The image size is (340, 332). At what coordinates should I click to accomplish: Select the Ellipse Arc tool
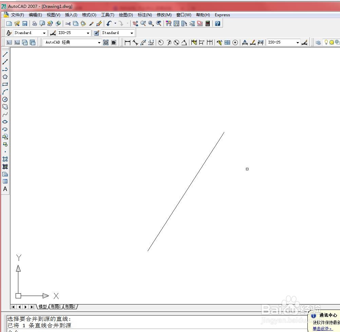5,129
